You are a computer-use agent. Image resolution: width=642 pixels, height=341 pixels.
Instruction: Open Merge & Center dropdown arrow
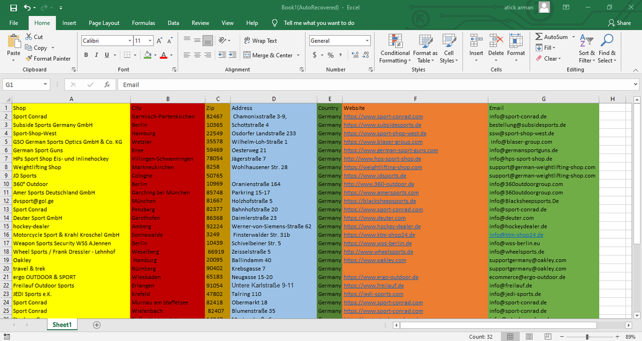[298, 55]
